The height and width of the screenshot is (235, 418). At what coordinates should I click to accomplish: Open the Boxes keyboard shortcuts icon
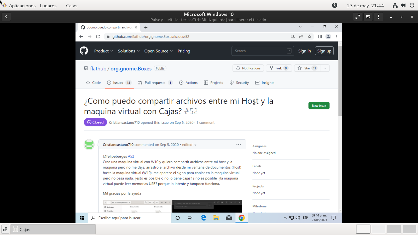[x=368, y=17]
